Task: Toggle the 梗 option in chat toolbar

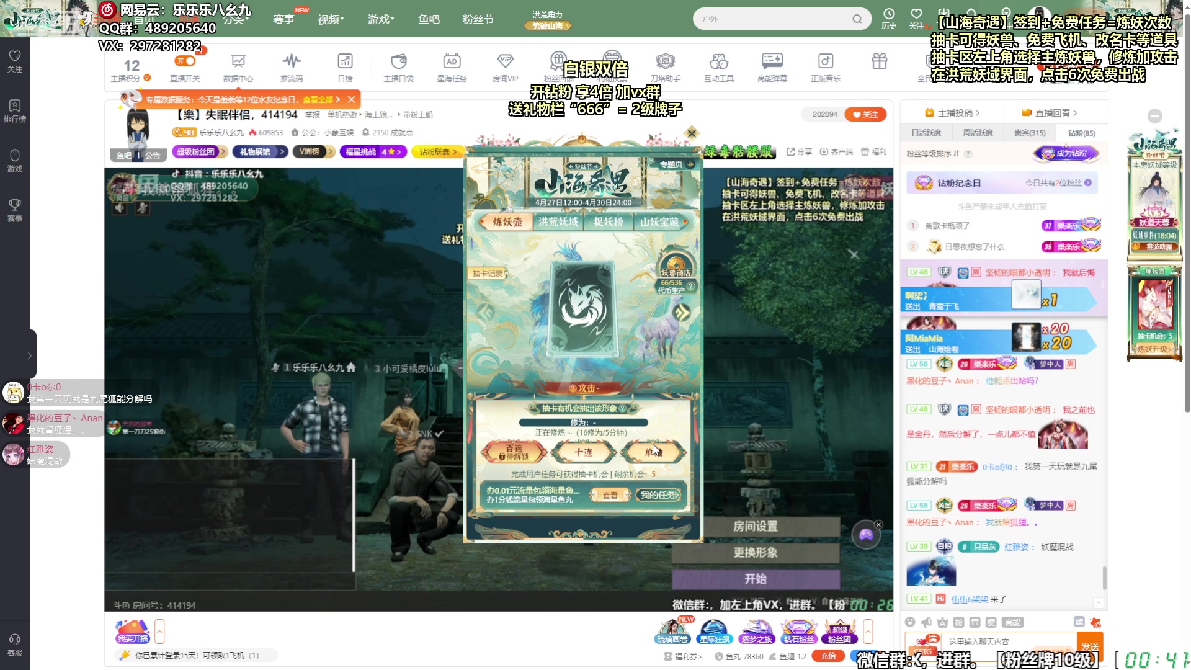Action: [991, 622]
